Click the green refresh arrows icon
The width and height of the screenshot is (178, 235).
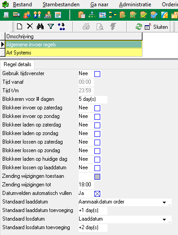tap(139, 27)
